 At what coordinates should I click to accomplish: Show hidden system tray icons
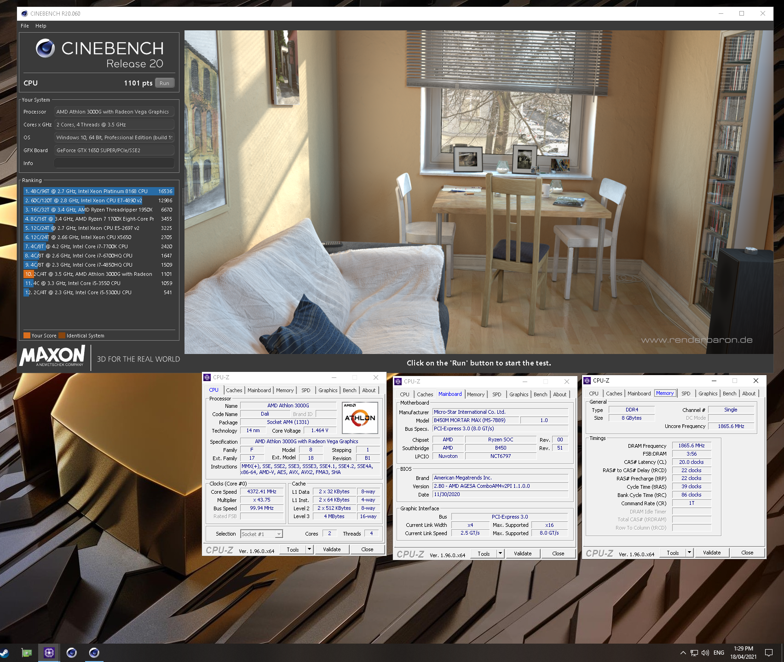(683, 653)
